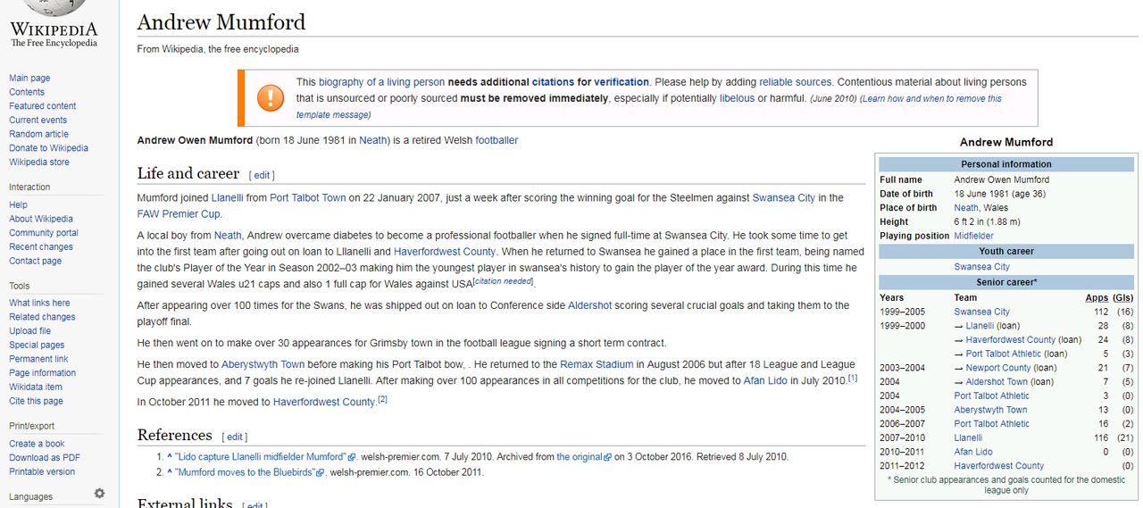Show What links here
The height and width of the screenshot is (508, 1143).
coord(39,304)
